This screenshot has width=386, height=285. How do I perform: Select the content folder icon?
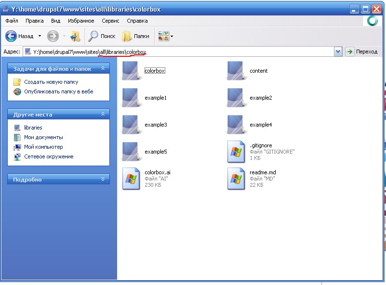(x=235, y=71)
